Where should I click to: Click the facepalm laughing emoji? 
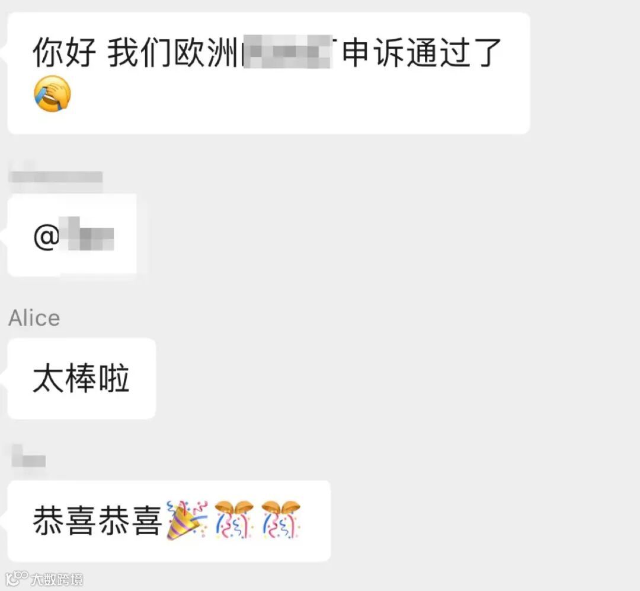click(x=52, y=94)
